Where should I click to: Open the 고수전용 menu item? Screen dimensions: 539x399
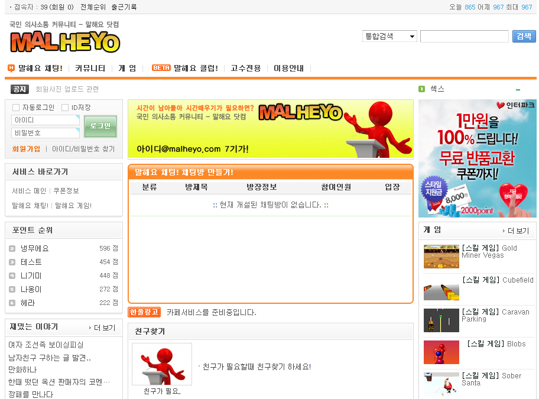click(x=245, y=68)
